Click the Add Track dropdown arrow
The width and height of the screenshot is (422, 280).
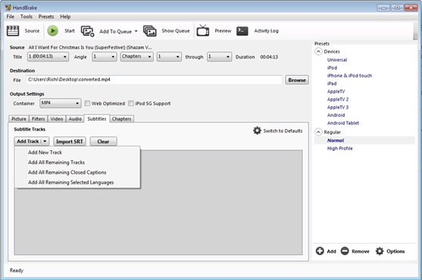(45, 141)
